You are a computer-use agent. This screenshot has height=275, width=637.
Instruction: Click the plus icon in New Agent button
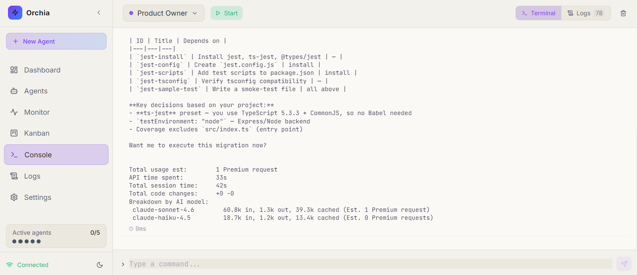[16, 41]
